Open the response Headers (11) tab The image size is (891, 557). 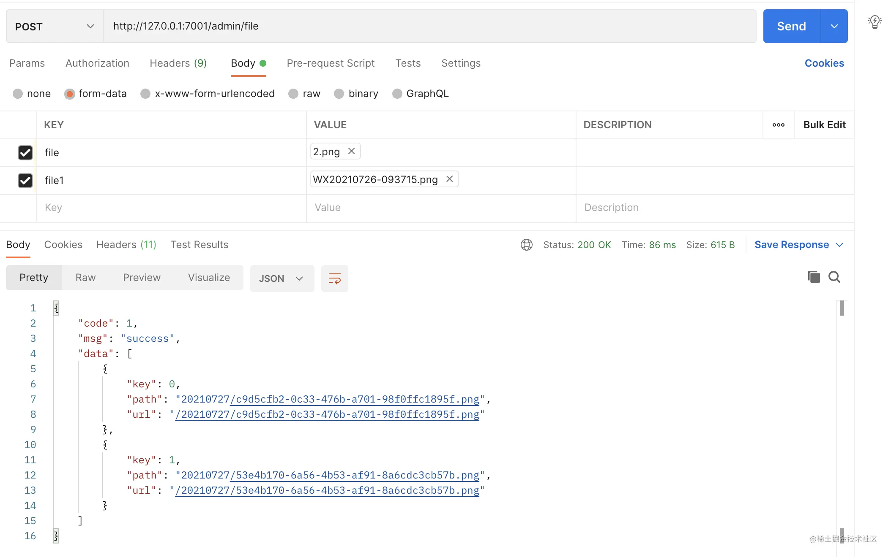pyautogui.click(x=126, y=245)
